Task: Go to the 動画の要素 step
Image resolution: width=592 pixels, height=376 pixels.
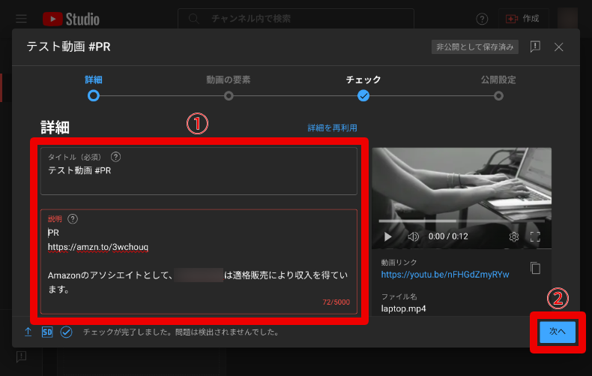Action: [229, 88]
